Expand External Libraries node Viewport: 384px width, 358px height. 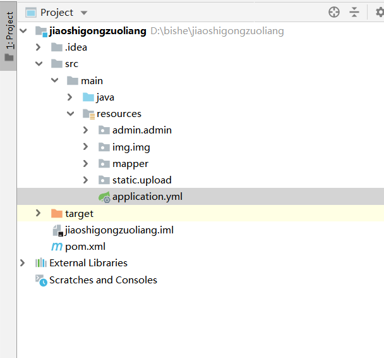[x=23, y=263]
